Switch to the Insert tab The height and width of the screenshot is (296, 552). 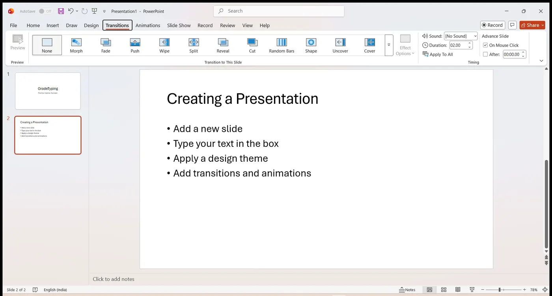[x=52, y=25]
